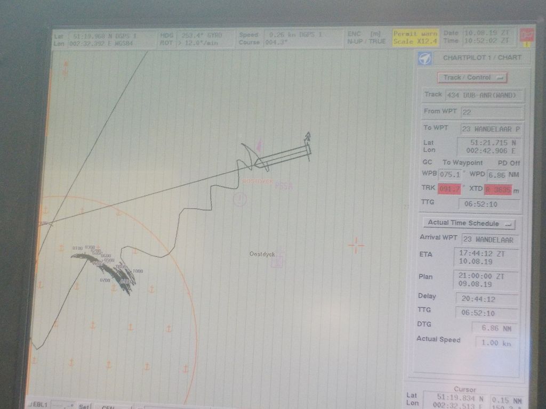Click the red XTD value R 3835
The width and height of the screenshot is (546, 409).
point(499,190)
